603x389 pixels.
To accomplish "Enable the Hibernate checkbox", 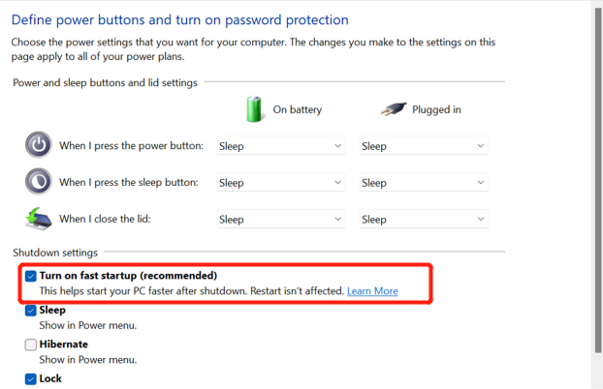I will (x=31, y=344).
